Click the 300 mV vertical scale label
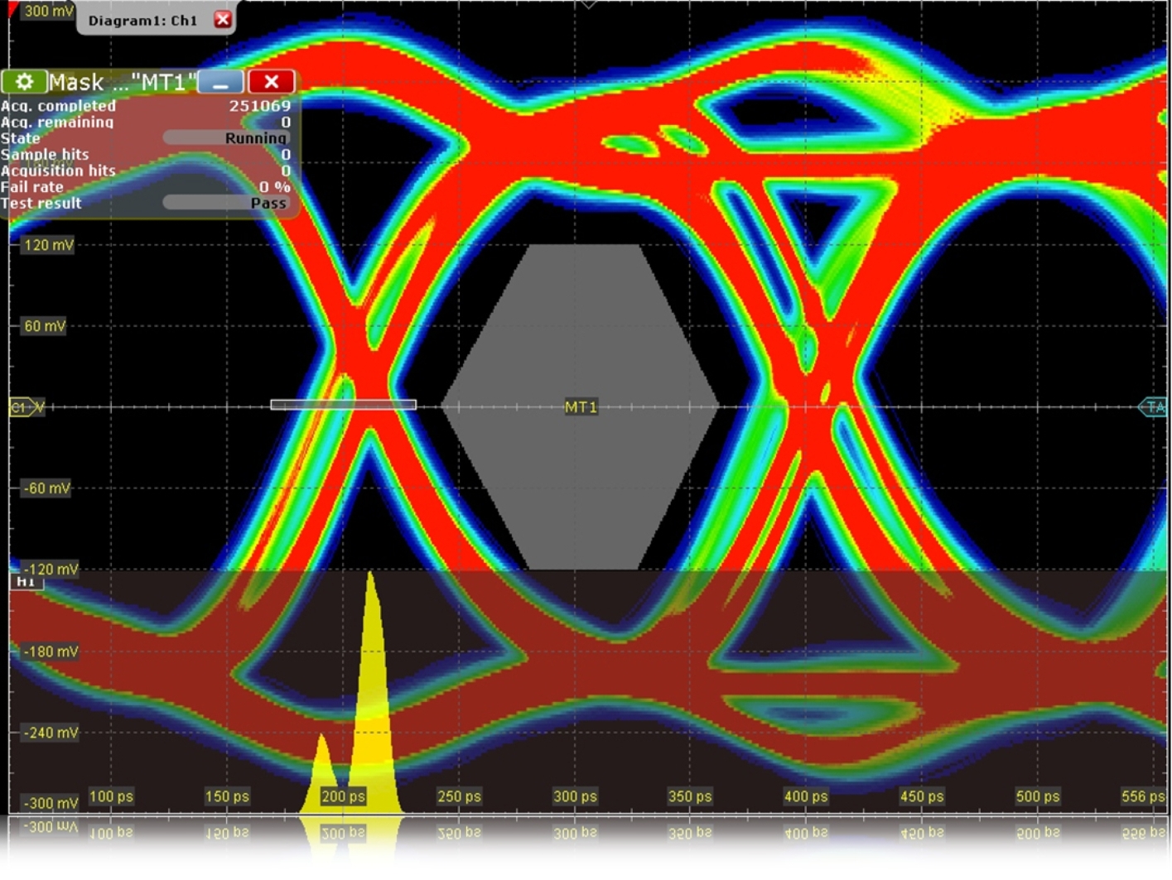This screenshot has width=1172, height=880. tap(48, 11)
